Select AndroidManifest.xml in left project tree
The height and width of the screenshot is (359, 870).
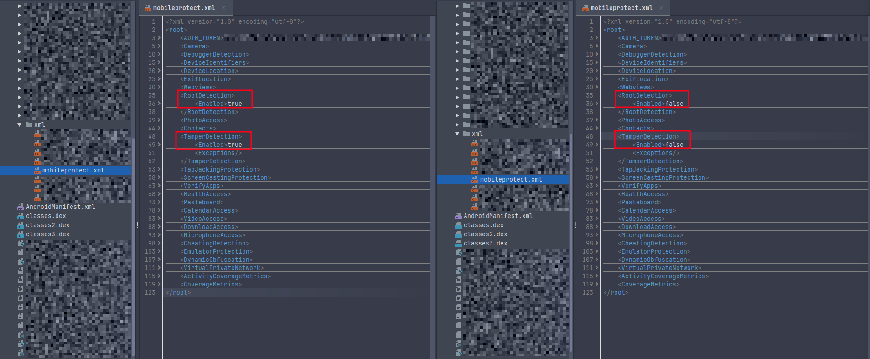click(61, 207)
